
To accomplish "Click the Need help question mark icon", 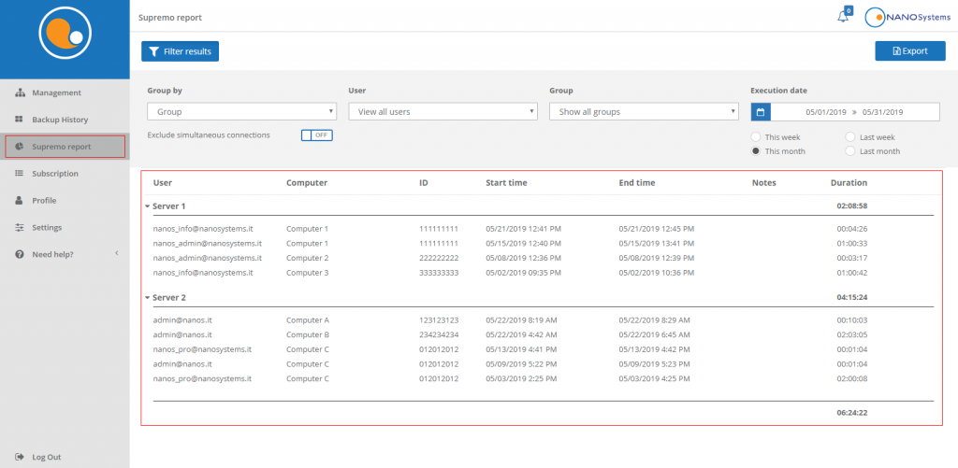I will click(19, 254).
